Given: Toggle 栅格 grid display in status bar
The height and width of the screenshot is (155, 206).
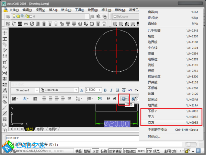Looking at the screenshot, I should tap(87, 151).
